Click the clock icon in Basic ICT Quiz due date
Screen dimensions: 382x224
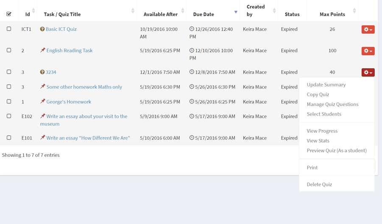192,29
